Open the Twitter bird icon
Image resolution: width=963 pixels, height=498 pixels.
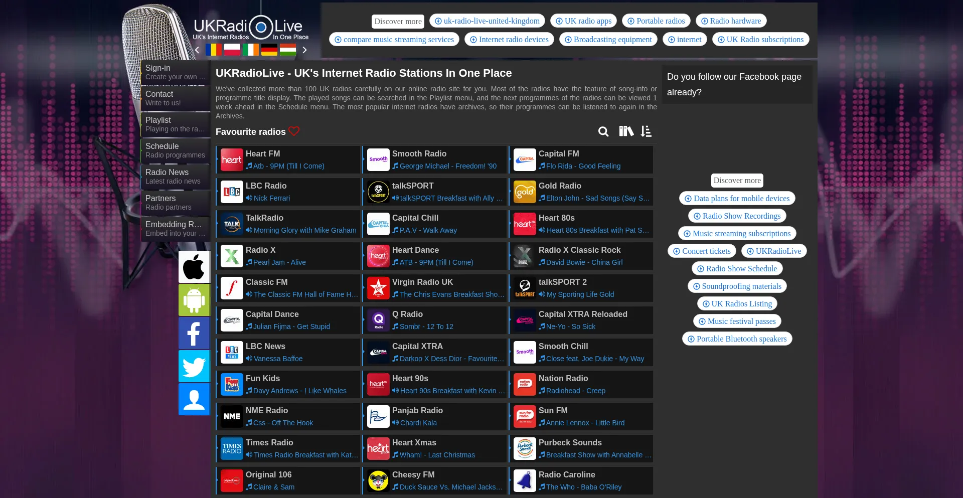[x=194, y=366]
